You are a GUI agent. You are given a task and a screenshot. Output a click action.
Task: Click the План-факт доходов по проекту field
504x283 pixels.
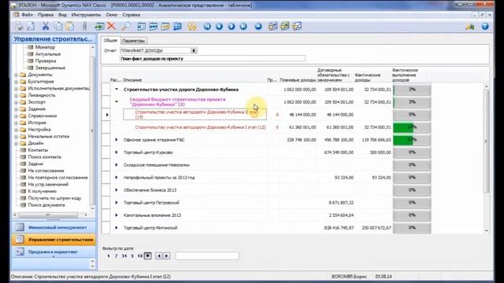(213, 59)
